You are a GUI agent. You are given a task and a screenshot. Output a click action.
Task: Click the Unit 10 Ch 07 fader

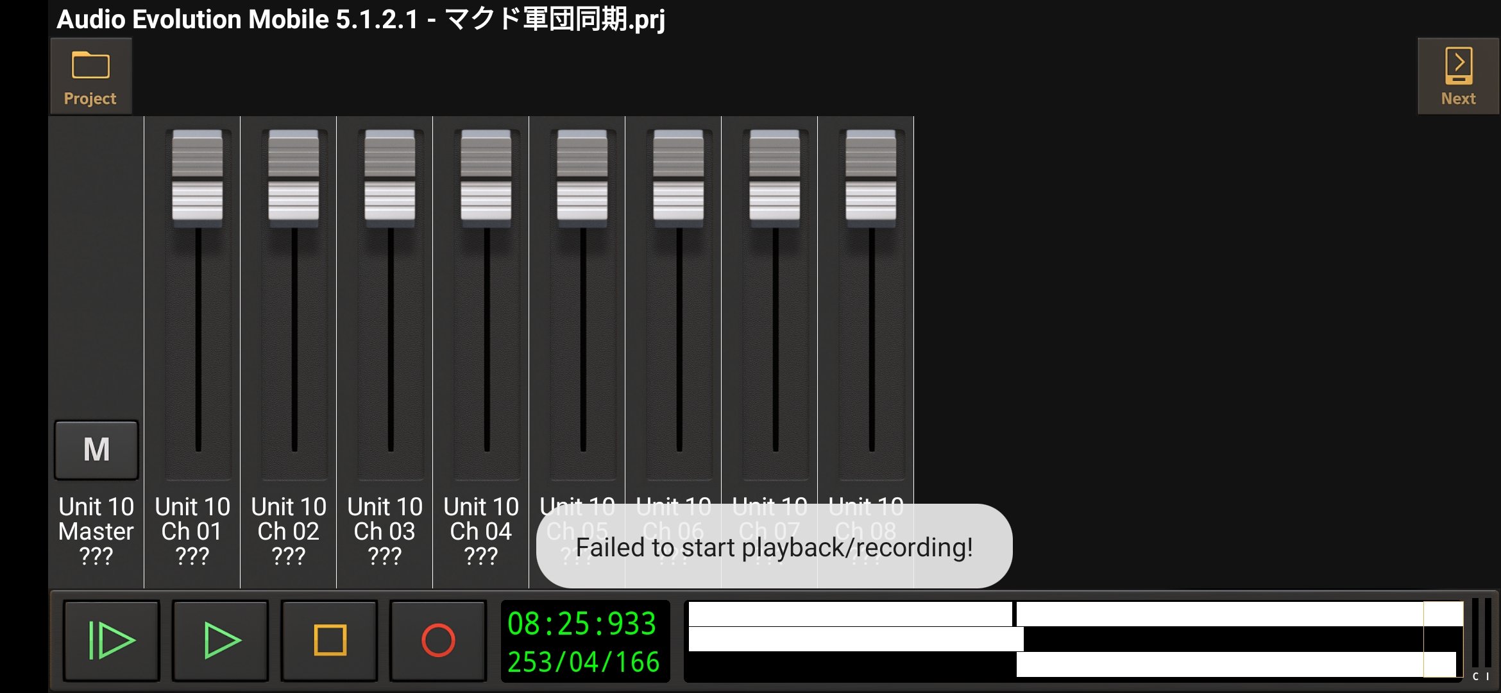coord(775,179)
